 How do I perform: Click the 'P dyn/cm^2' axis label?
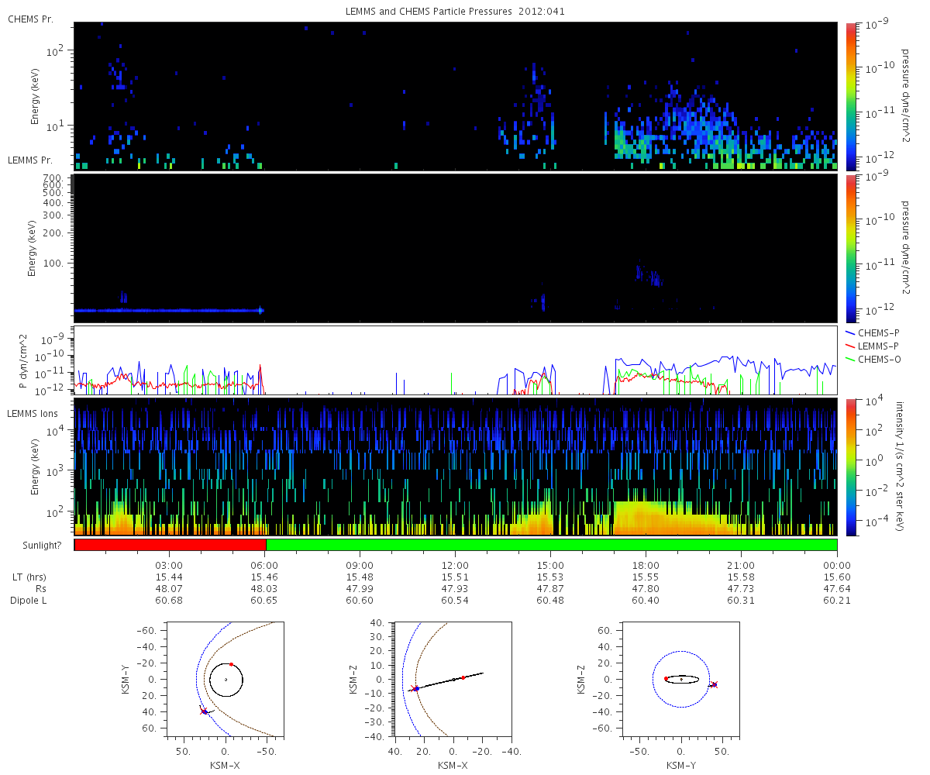coord(22,360)
